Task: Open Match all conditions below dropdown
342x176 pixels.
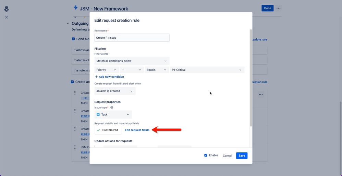Action: pyautogui.click(x=132, y=61)
